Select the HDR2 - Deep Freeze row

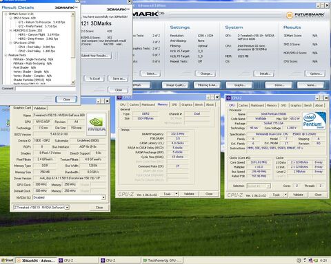38,38
